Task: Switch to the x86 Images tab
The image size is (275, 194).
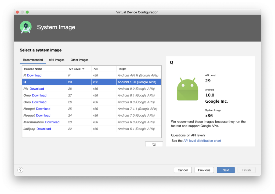Action: coord(57,60)
